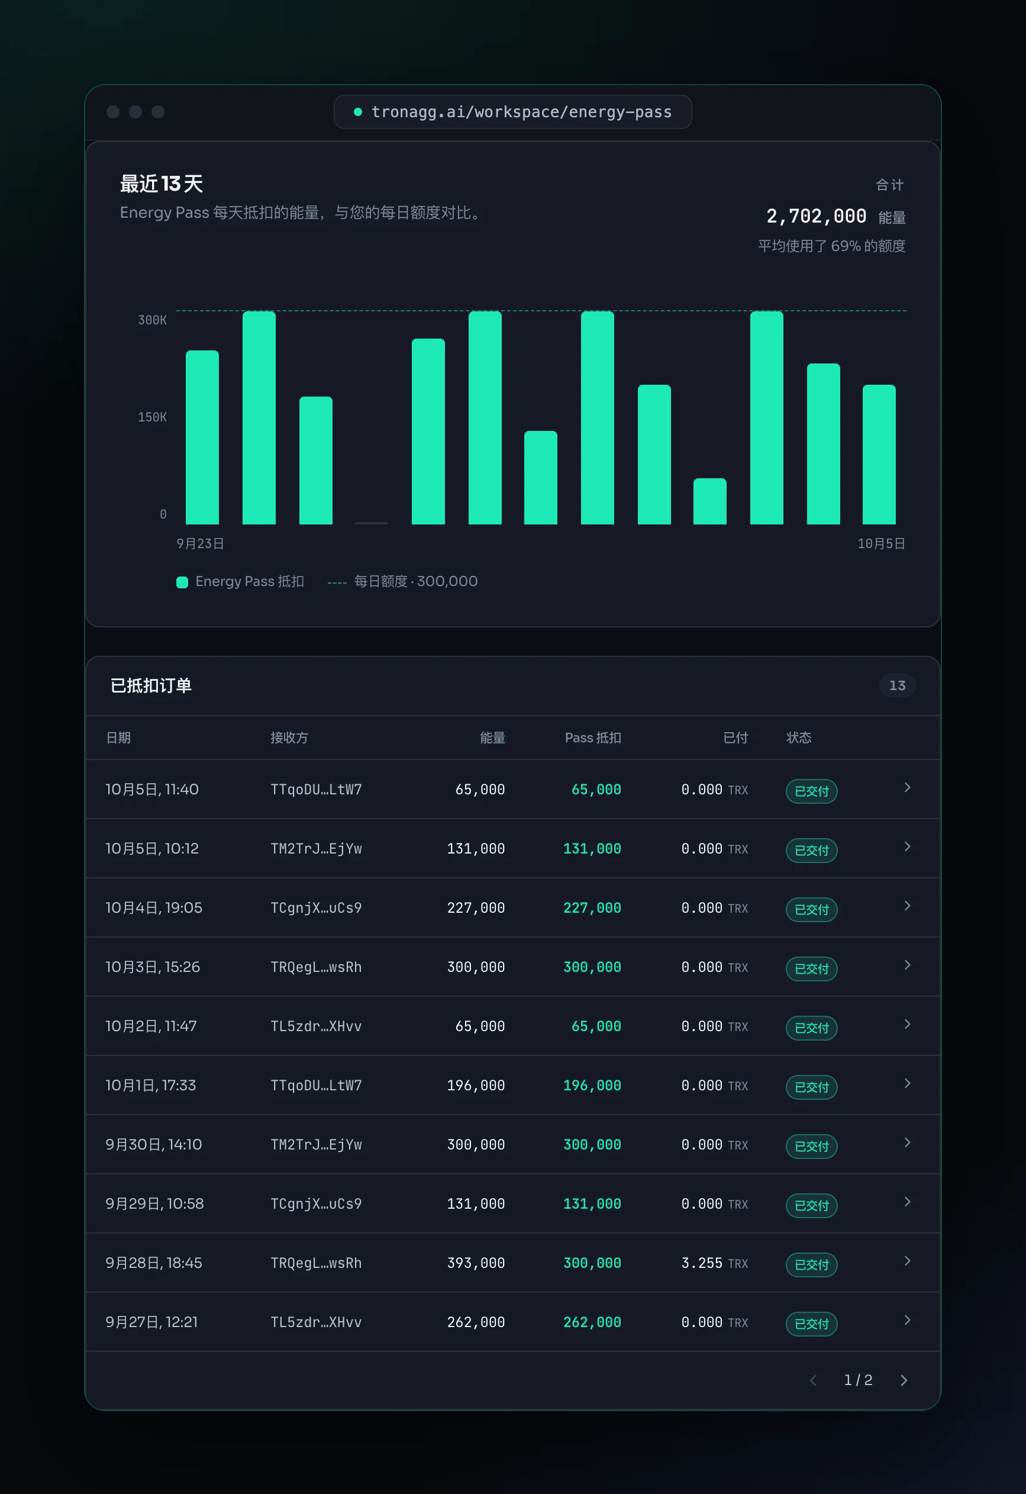
Task: Sort by the Pass 抵扣 column header
Action: click(593, 738)
